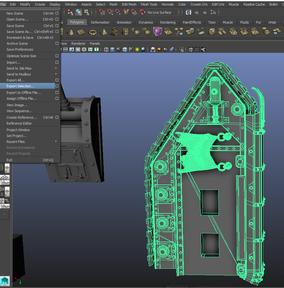Click the polygon torus shelf icon

pos(93,32)
